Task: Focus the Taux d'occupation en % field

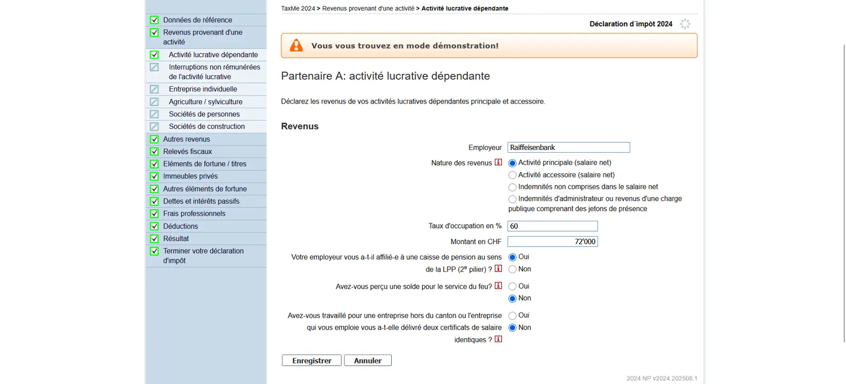Action: point(553,226)
